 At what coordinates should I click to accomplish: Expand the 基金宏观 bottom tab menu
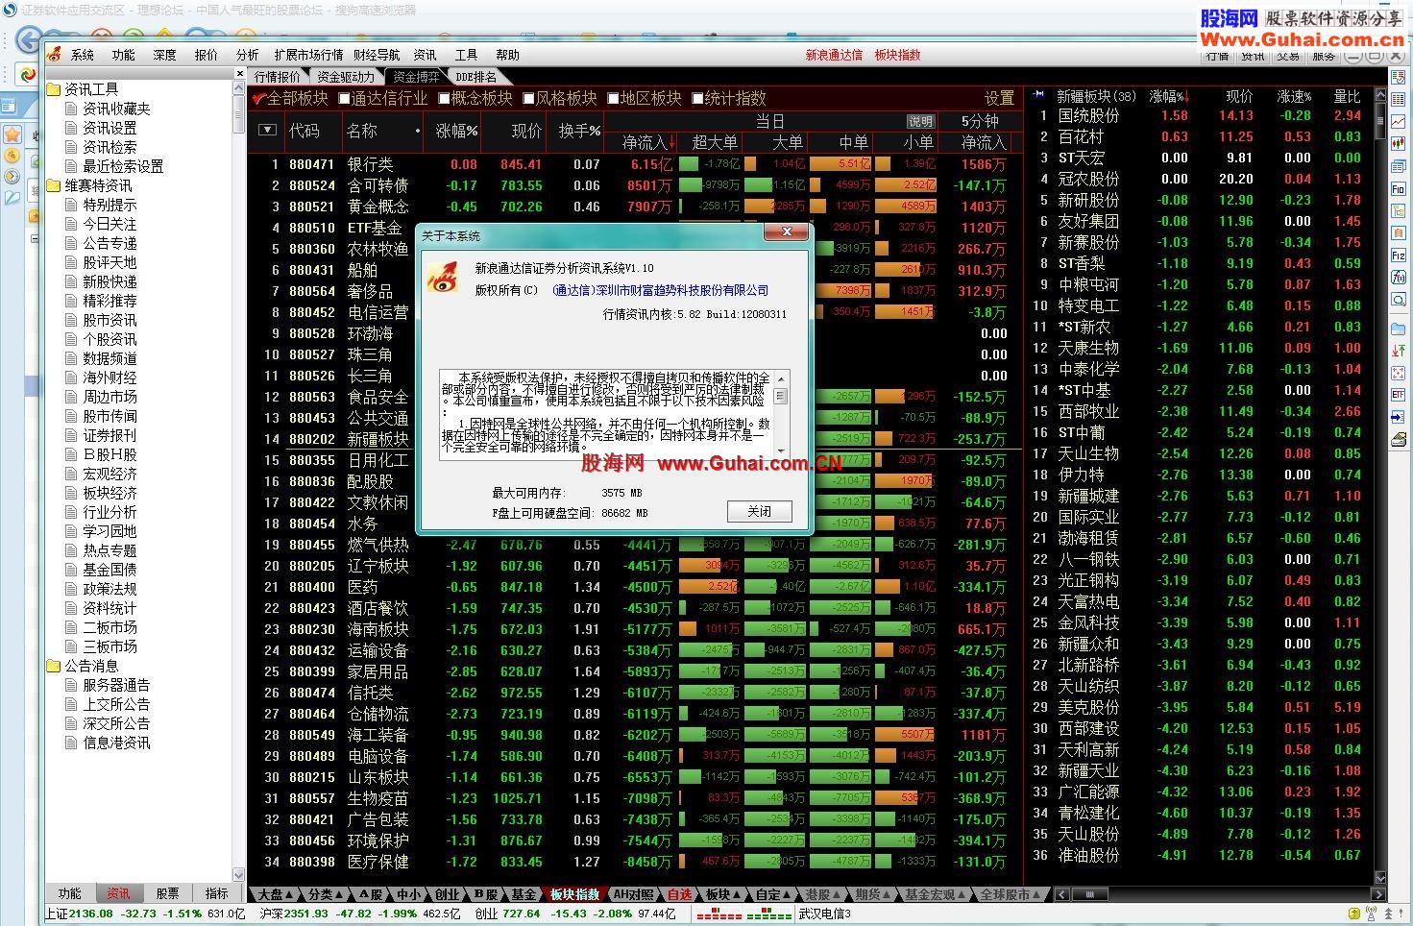(963, 894)
